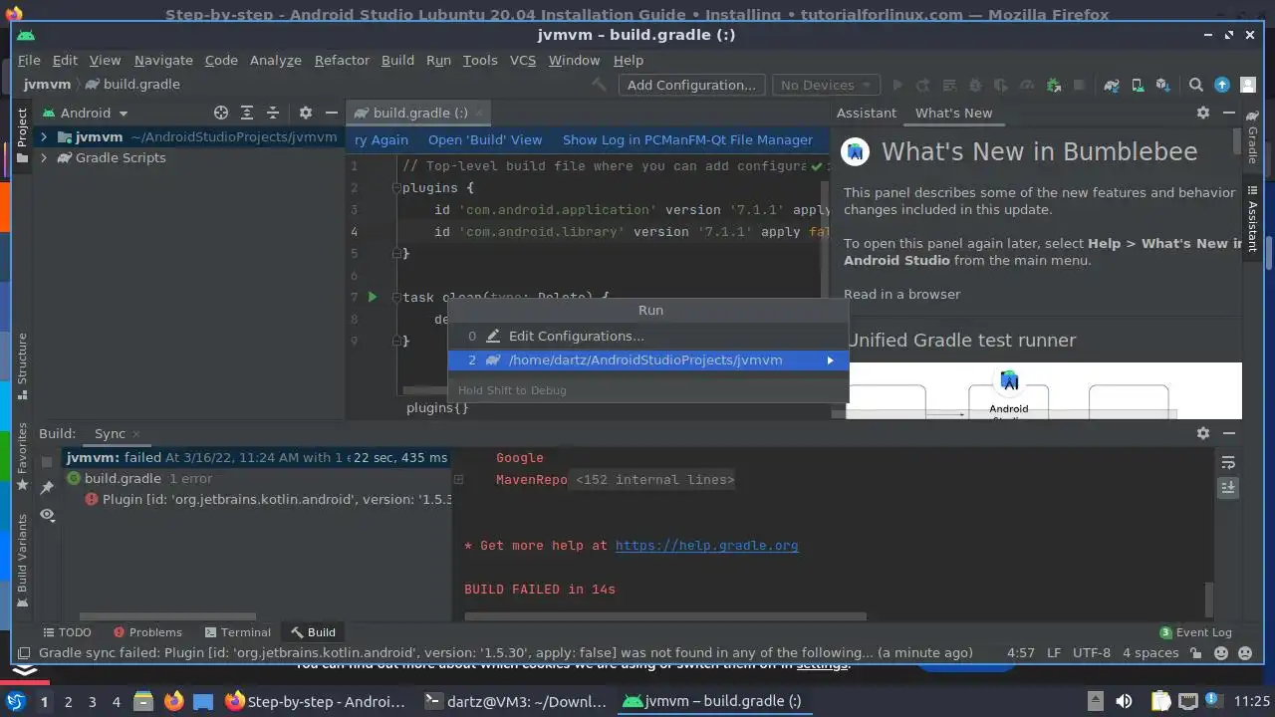Open the user account avatar icon
Viewport: 1275px width, 717px height.
pyautogui.click(x=1248, y=85)
